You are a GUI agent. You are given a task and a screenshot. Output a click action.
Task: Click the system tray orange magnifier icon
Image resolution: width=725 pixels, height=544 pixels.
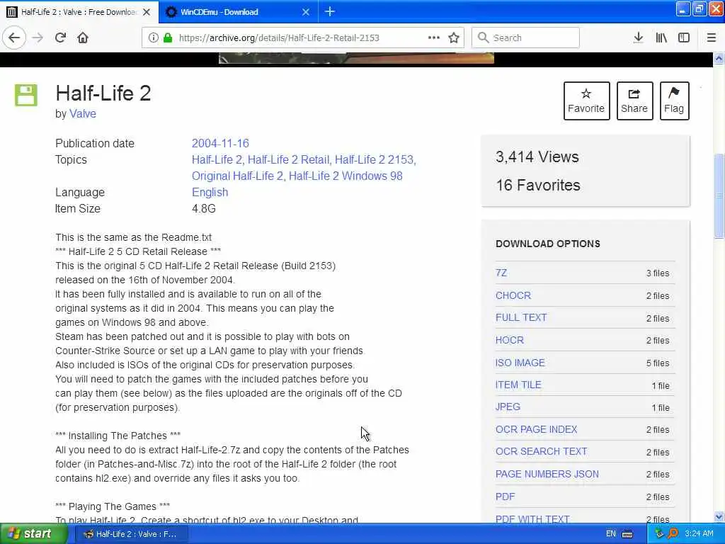(x=673, y=534)
